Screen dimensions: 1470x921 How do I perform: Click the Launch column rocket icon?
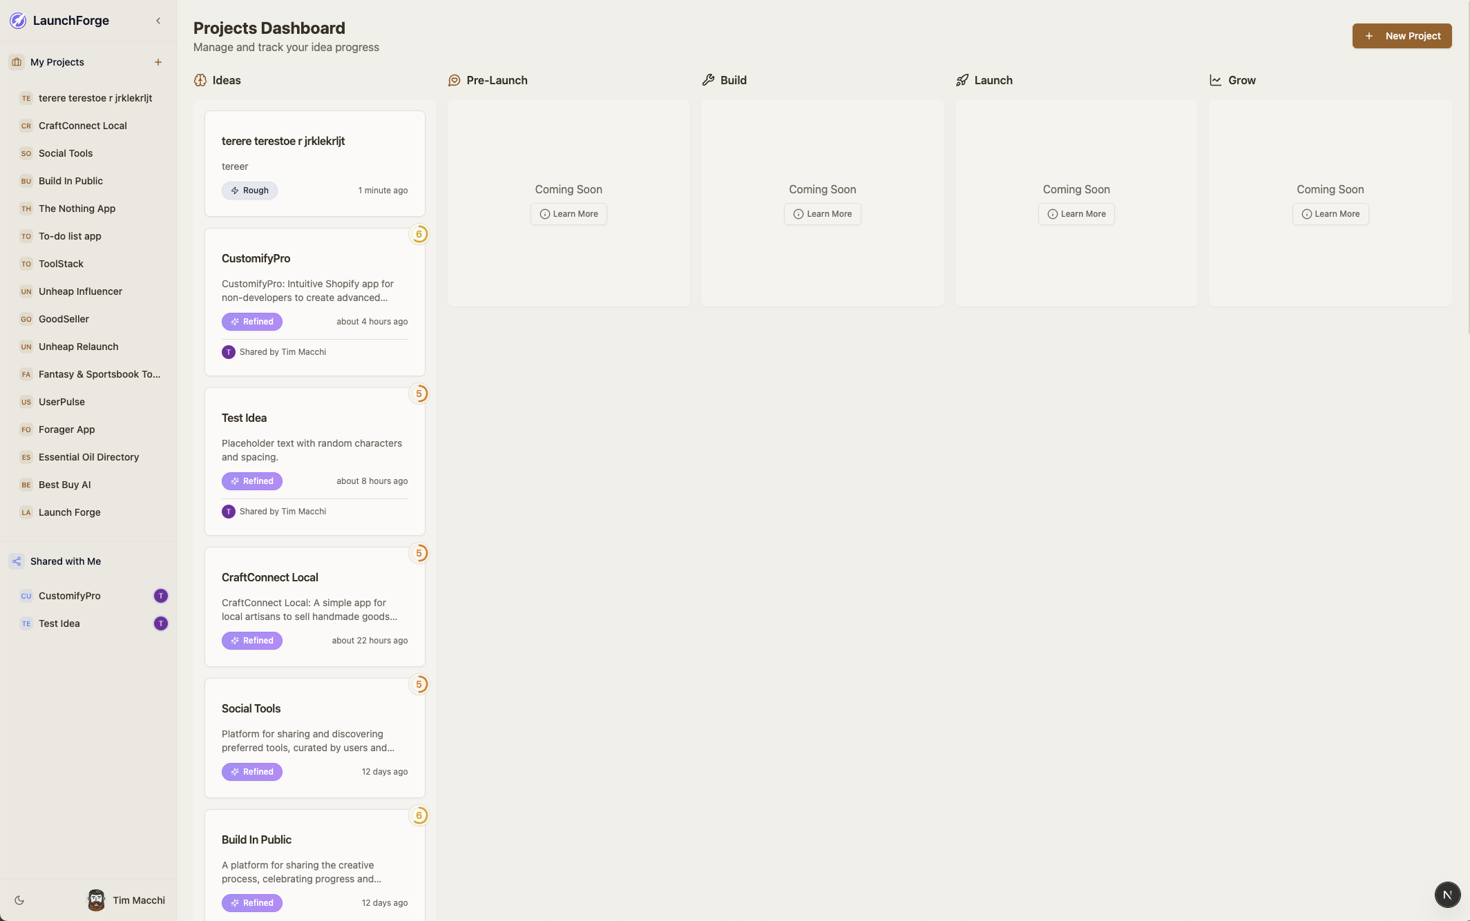click(962, 80)
